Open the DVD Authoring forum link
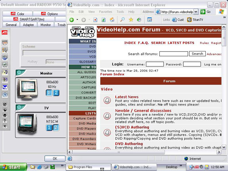Viewport: 228px width, 171px height. pyautogui.click(x=129, y=144)
